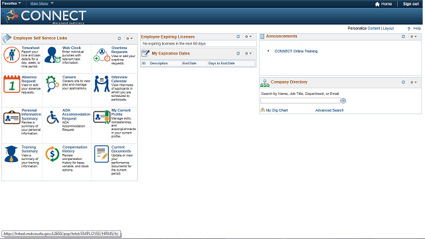The width and height of the screenshot is (425, 239).
Task: Open the Interview Calendar link
Action: click(120, 79)
